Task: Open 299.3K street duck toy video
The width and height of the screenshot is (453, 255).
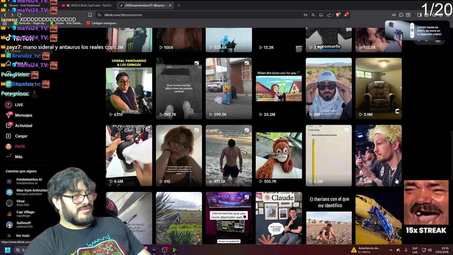Action: [229, 89]
